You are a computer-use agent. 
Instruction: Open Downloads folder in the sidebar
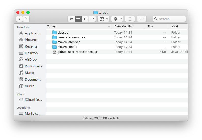(33, 66)
